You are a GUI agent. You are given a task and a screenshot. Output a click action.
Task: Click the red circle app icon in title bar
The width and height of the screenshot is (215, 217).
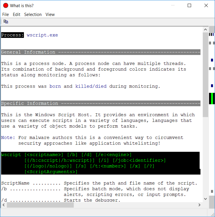[6, 5]
